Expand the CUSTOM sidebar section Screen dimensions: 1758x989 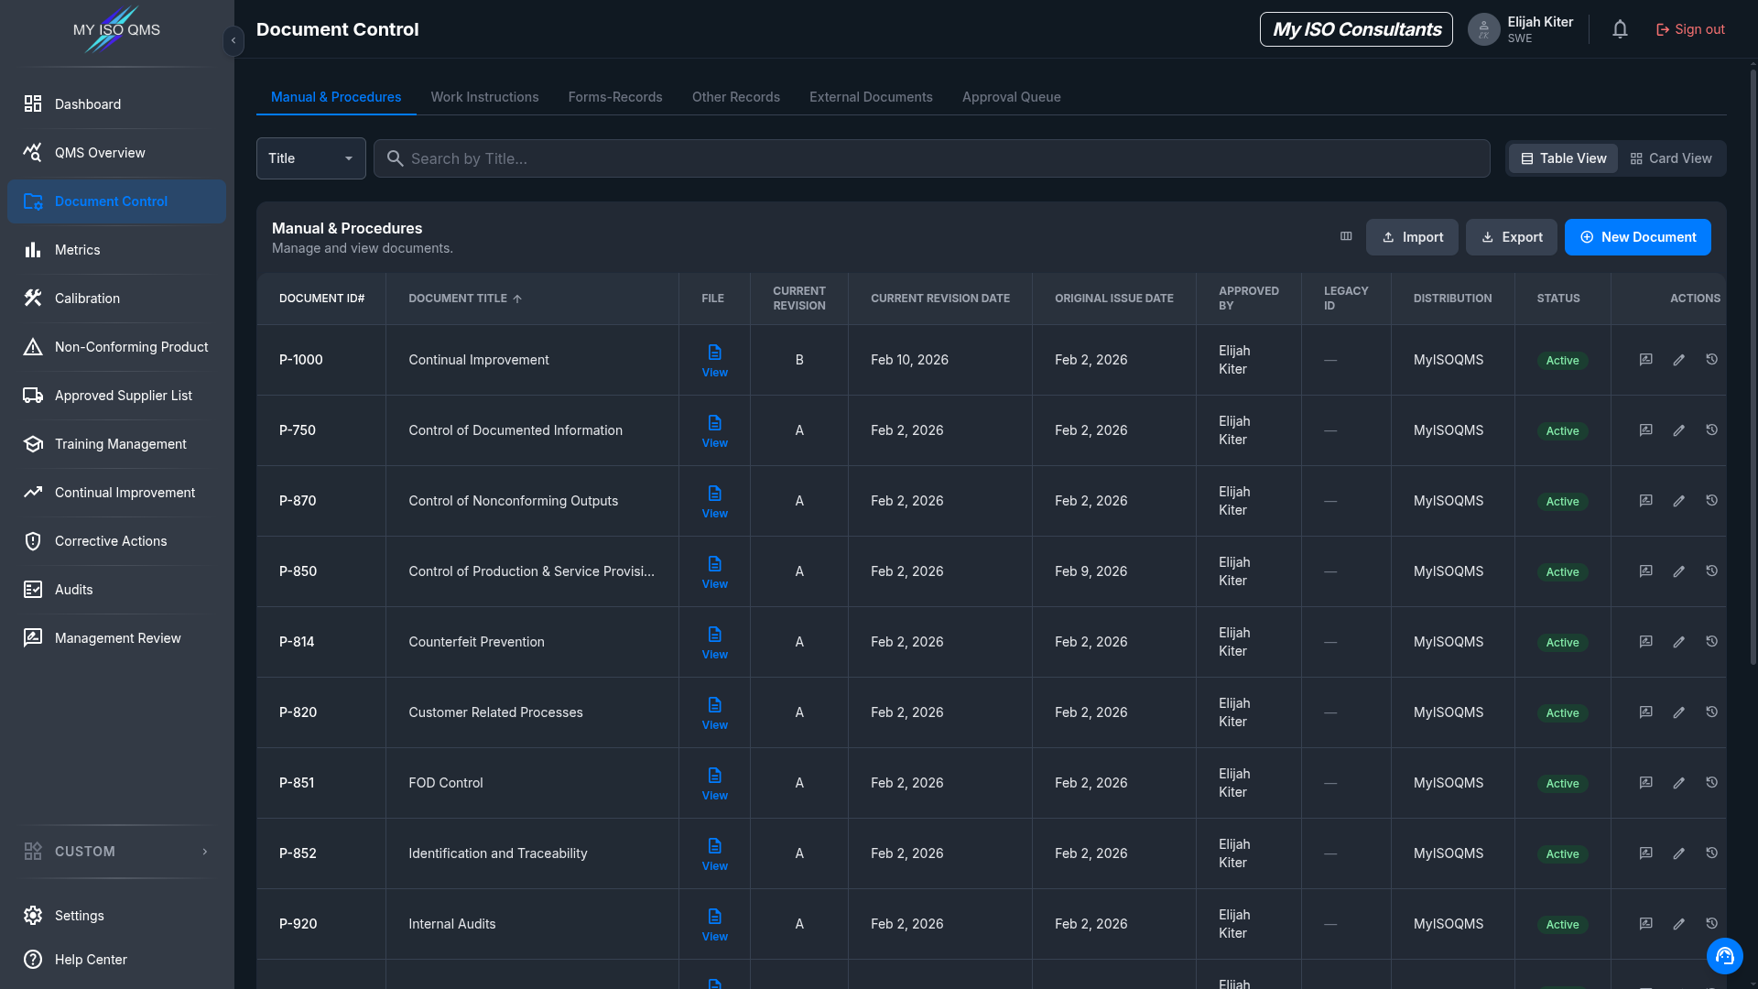pos(116,852)
